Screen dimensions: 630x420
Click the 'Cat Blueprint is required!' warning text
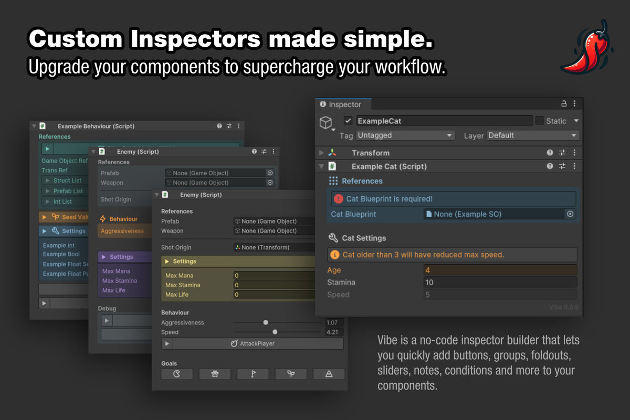coord(389,199)
